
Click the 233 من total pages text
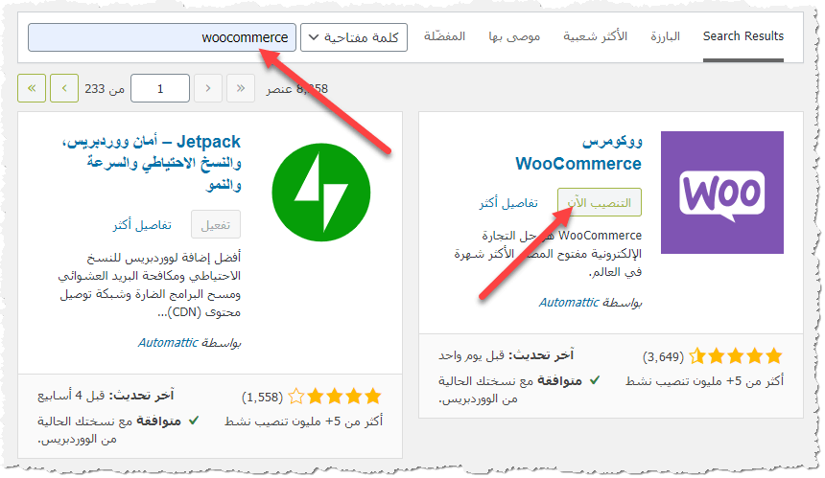pyautogui.click(x=105, y=89)
